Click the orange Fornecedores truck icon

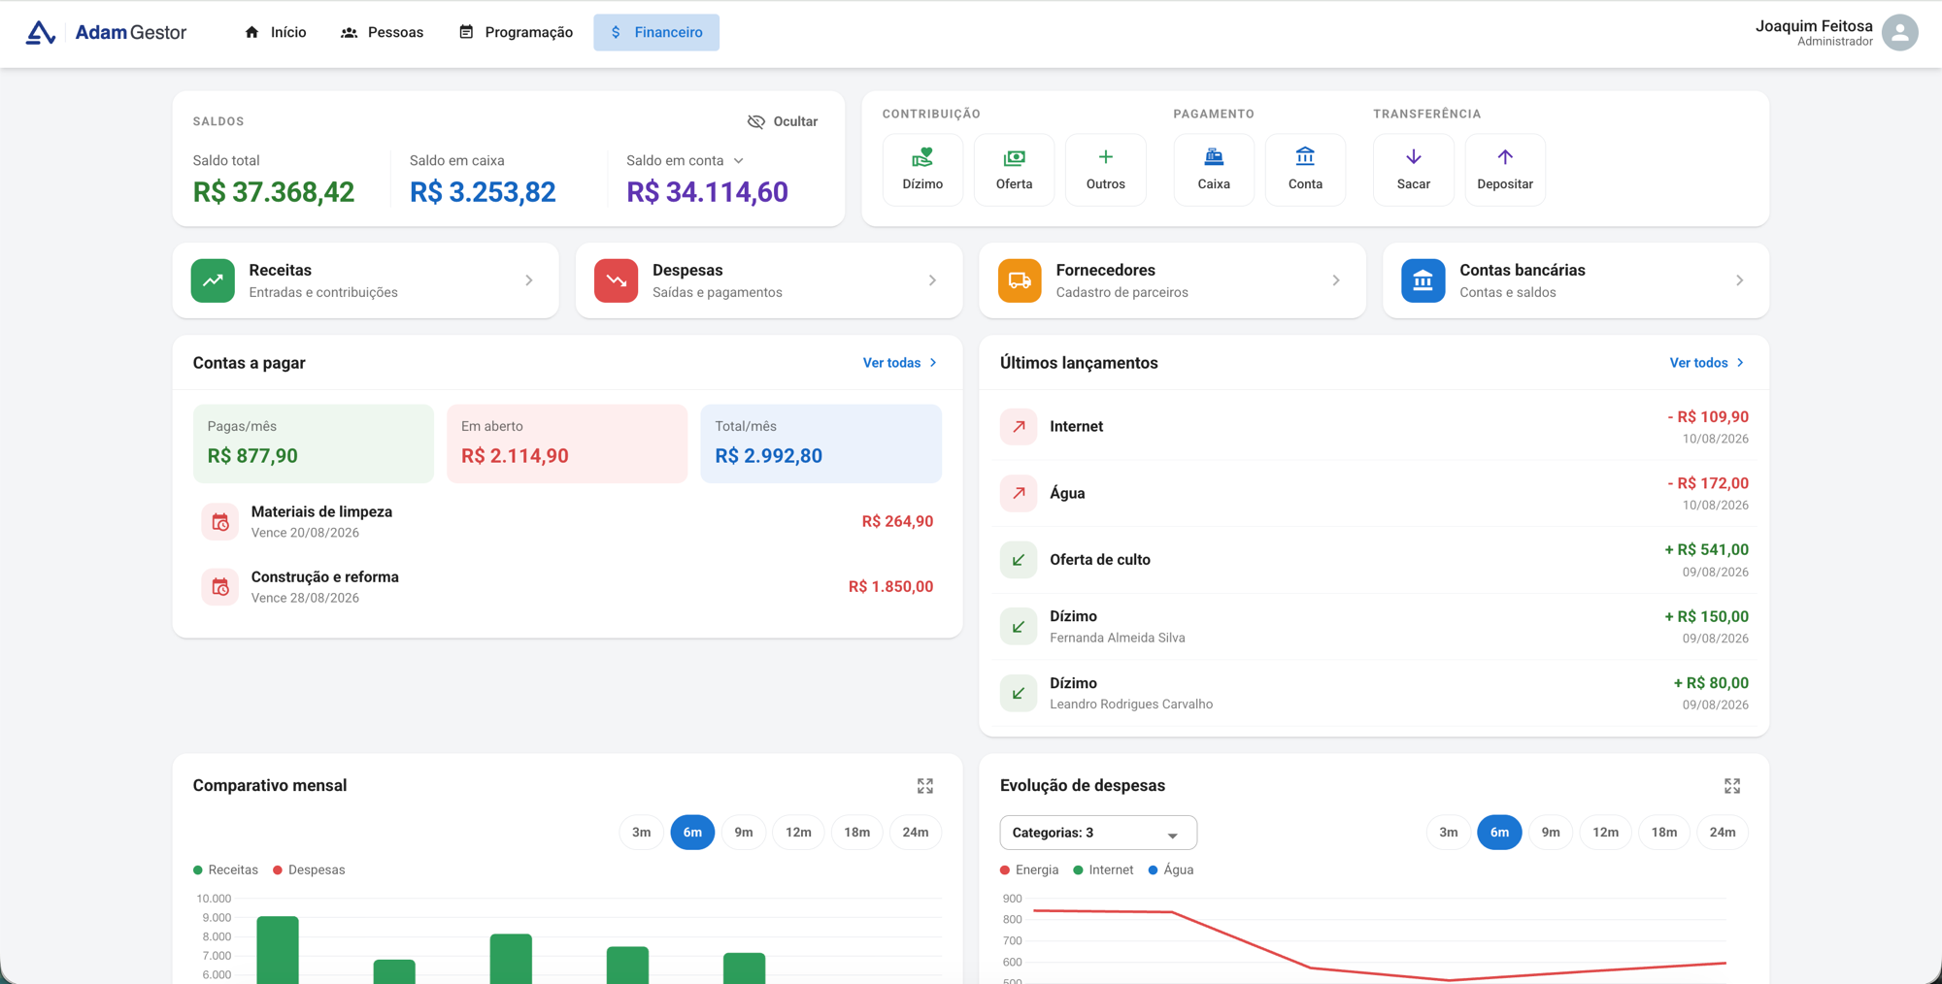pyautogui.click(x=1020, y=280)
